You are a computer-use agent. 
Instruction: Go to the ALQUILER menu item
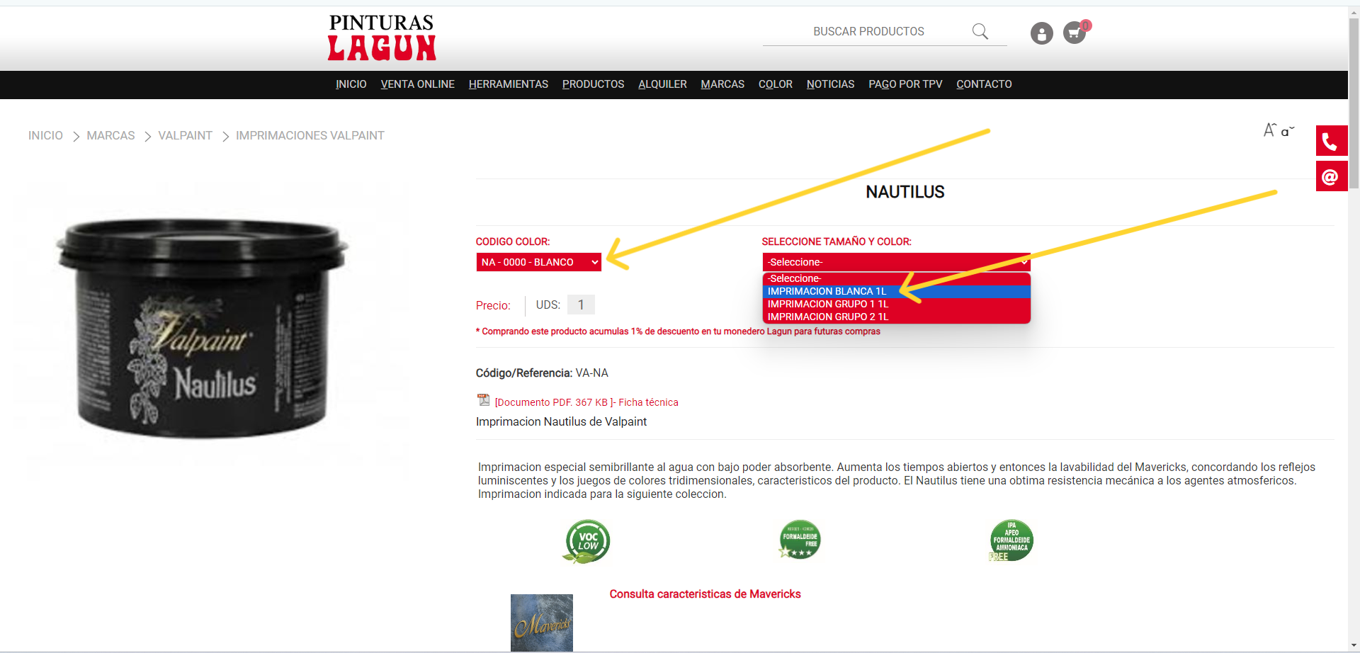[x=662, y=84]
